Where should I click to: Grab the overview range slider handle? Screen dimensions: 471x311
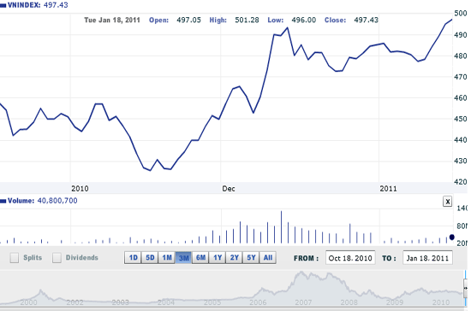tap(465, 288)
